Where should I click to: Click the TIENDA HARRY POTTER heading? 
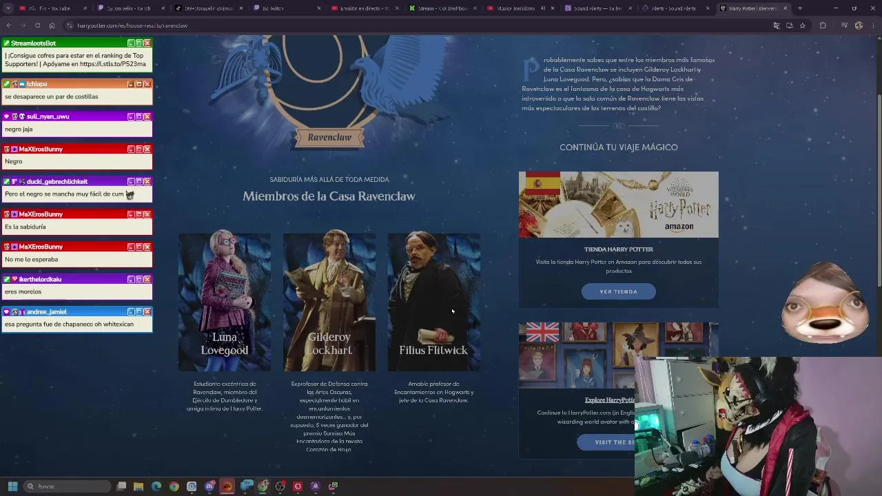(x=618, y=249)
